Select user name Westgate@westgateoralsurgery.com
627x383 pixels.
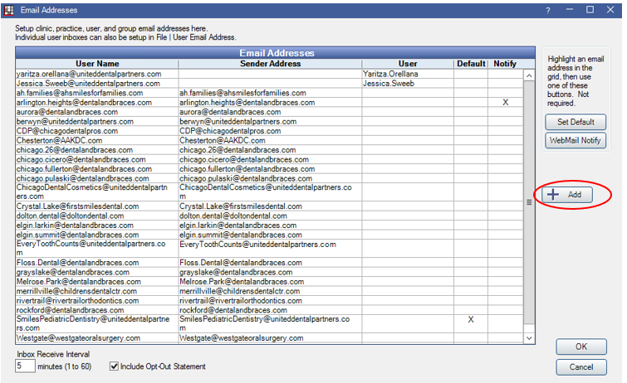tap(78, 338)
